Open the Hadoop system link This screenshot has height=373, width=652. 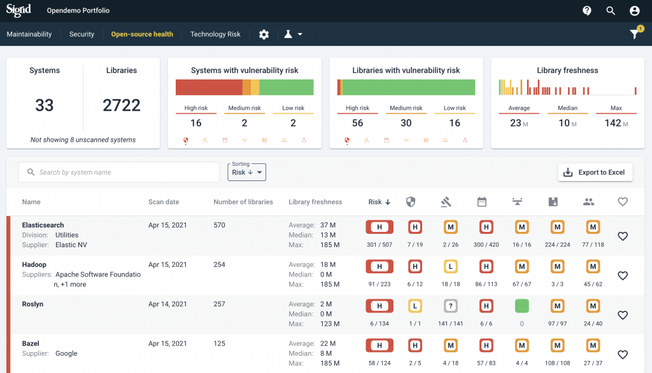[34, 264]
